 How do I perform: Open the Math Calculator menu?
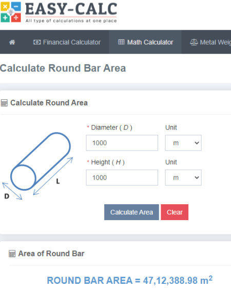click(145, 42)
